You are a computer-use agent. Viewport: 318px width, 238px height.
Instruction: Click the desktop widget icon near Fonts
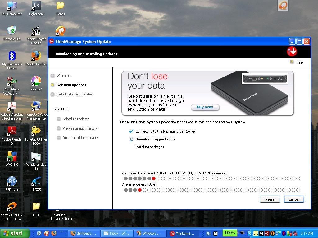tap(60, 31)
